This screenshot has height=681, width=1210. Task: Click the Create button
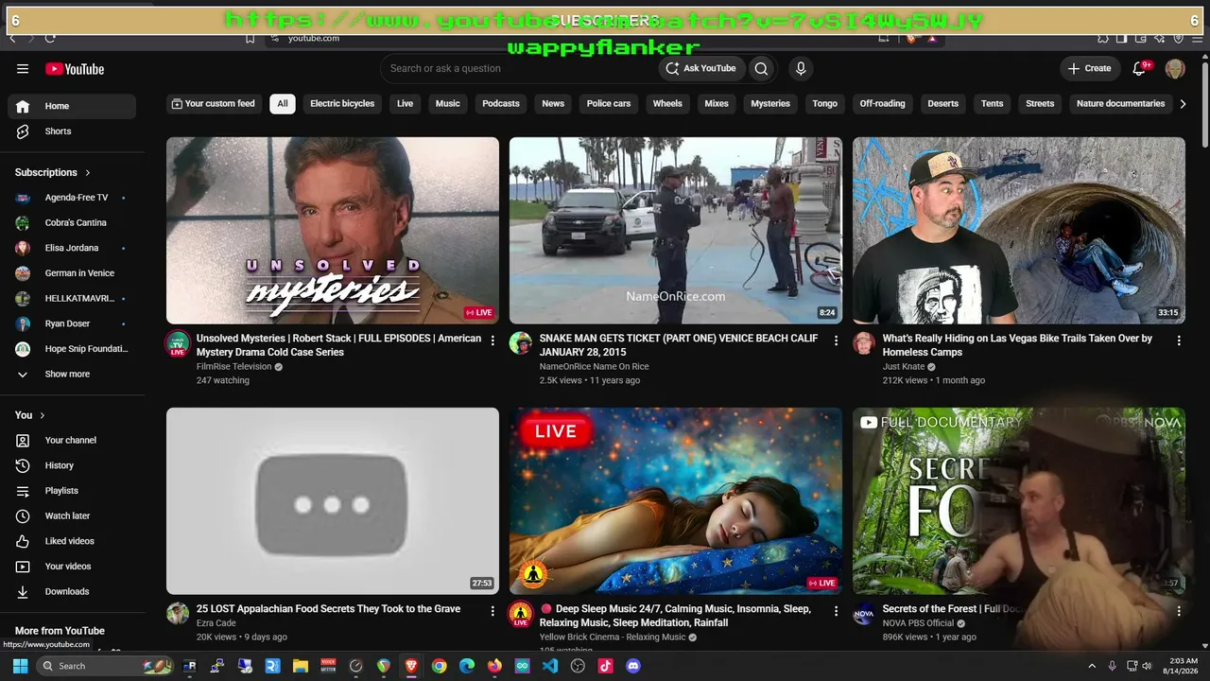tap(1089, 68)
